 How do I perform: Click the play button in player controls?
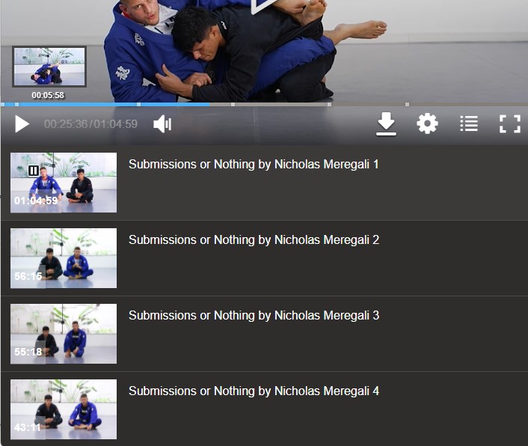[x=22, y=124]
